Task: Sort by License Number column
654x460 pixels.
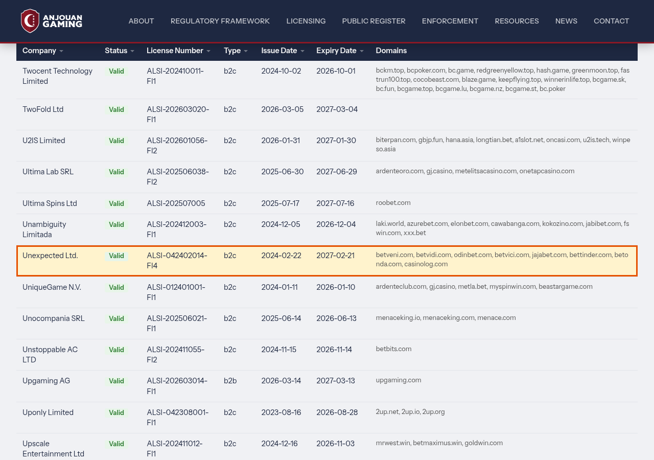Action: (x=179, y=51)
